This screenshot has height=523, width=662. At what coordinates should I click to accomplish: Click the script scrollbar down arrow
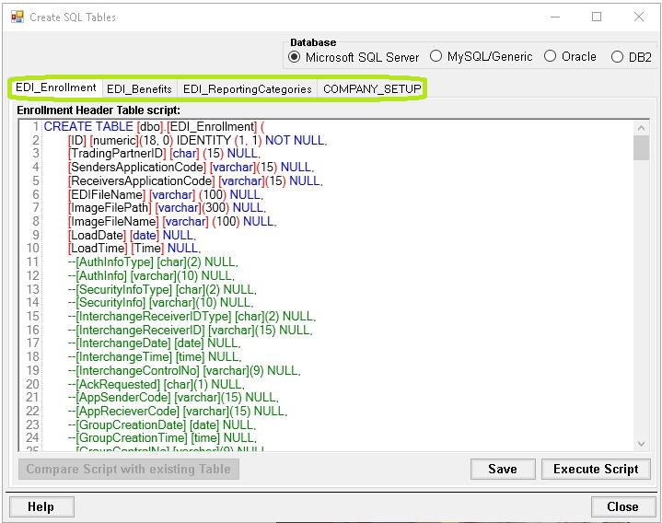click(642, 444)
